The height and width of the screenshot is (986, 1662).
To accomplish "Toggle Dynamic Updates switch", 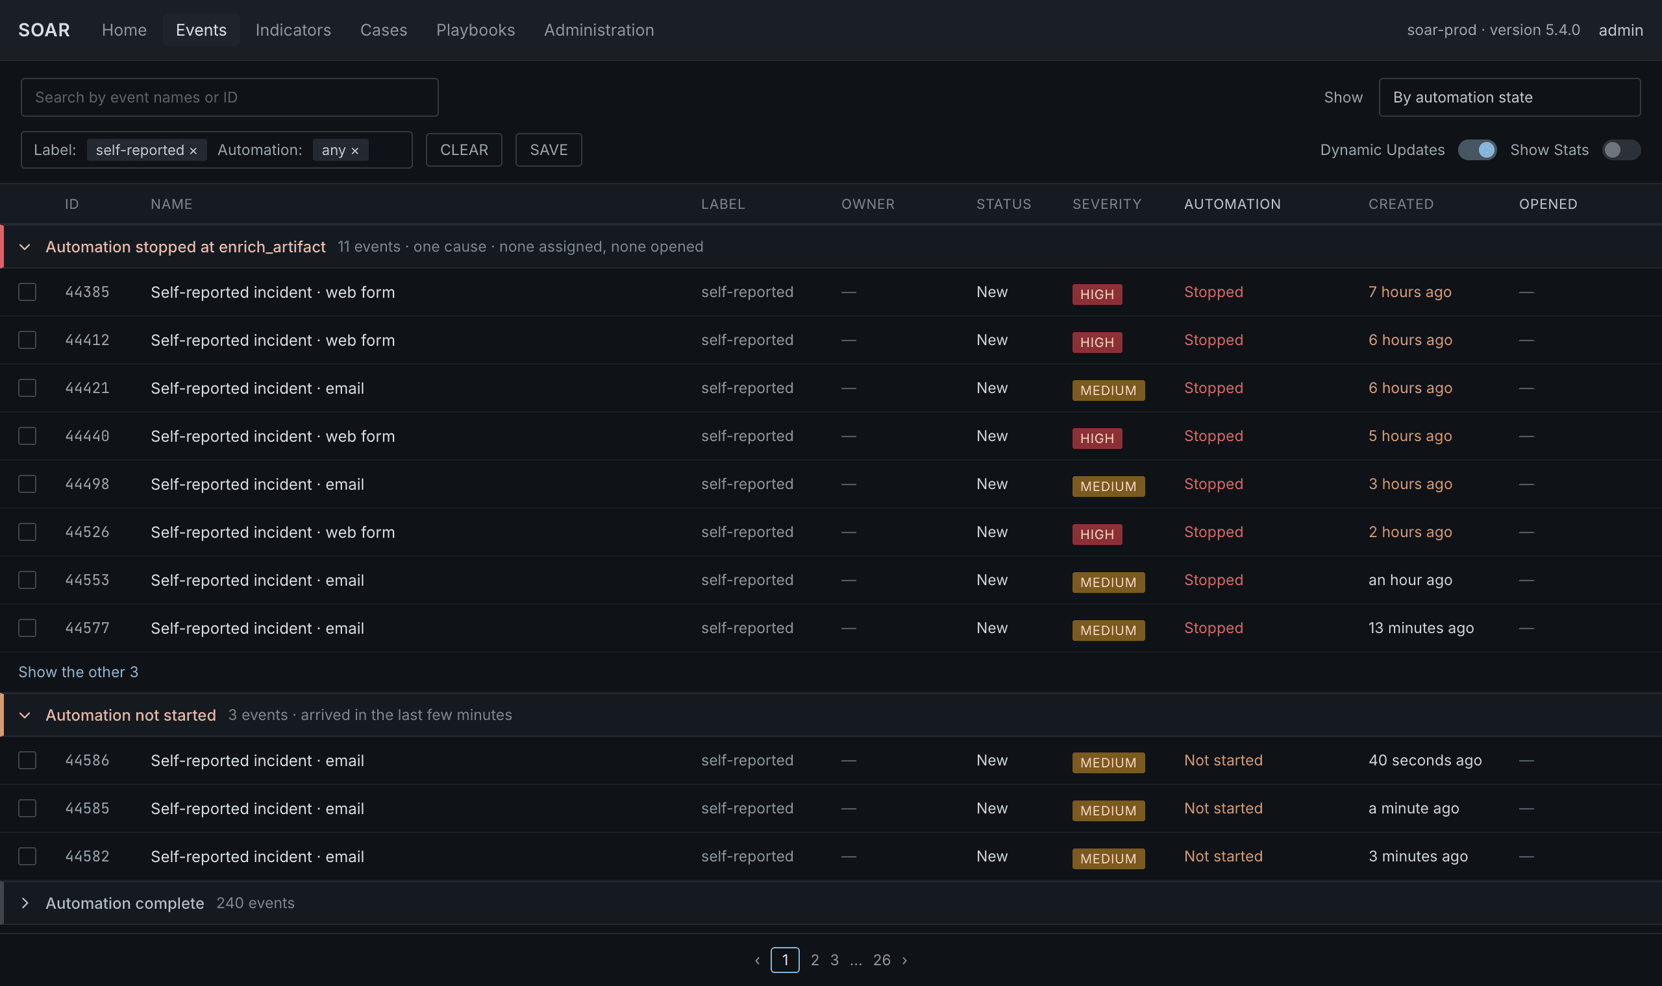I will [1477, 150].
